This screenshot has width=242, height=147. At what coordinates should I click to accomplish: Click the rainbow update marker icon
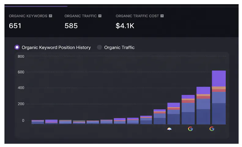[x=169, y=129]
